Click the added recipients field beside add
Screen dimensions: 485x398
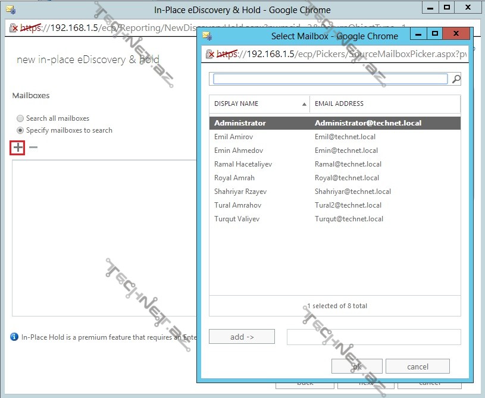point(373,337)
